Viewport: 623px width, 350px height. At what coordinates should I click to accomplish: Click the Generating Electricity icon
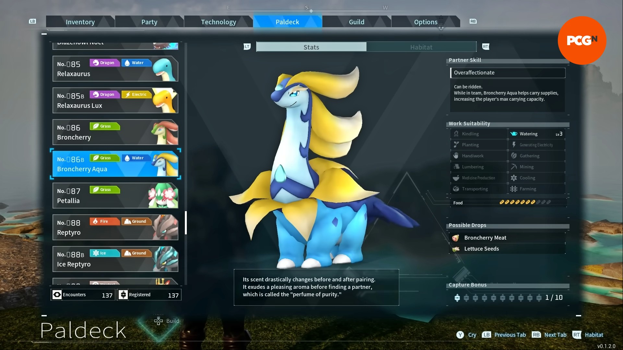coord(514,145)
